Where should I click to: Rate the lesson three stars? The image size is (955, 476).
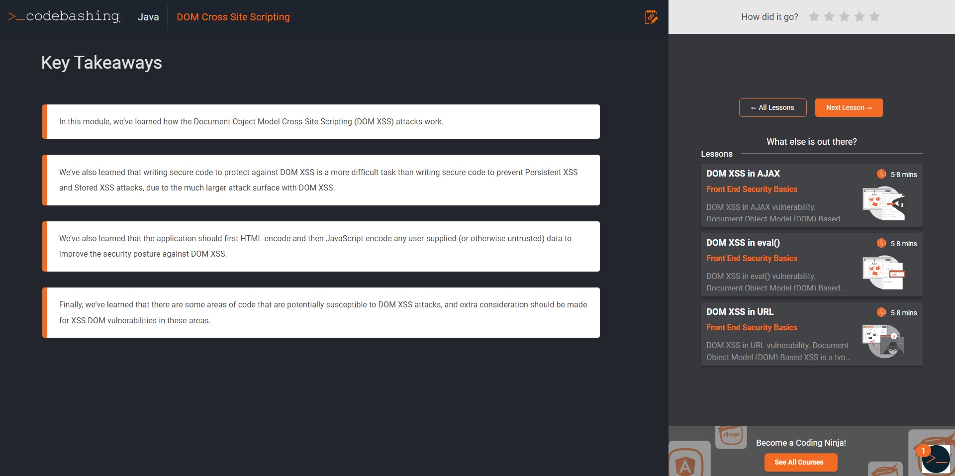pos(844,16)
